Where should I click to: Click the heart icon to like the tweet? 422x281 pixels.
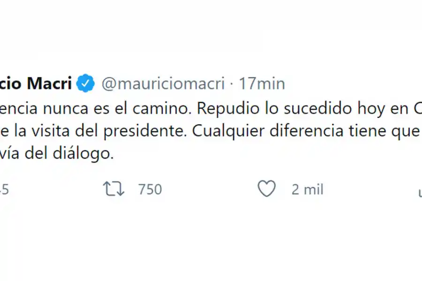point(266,189)
